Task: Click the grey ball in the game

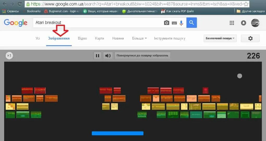Action: (240, 76)
